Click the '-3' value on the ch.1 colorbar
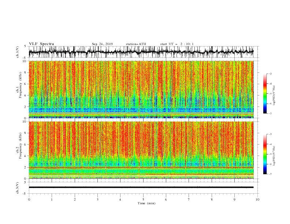Image resolution: width=290 pixels, height=224 pixels. [x=270, y=74]
